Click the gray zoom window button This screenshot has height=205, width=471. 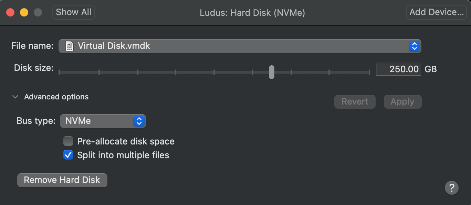tap(38, 12)
